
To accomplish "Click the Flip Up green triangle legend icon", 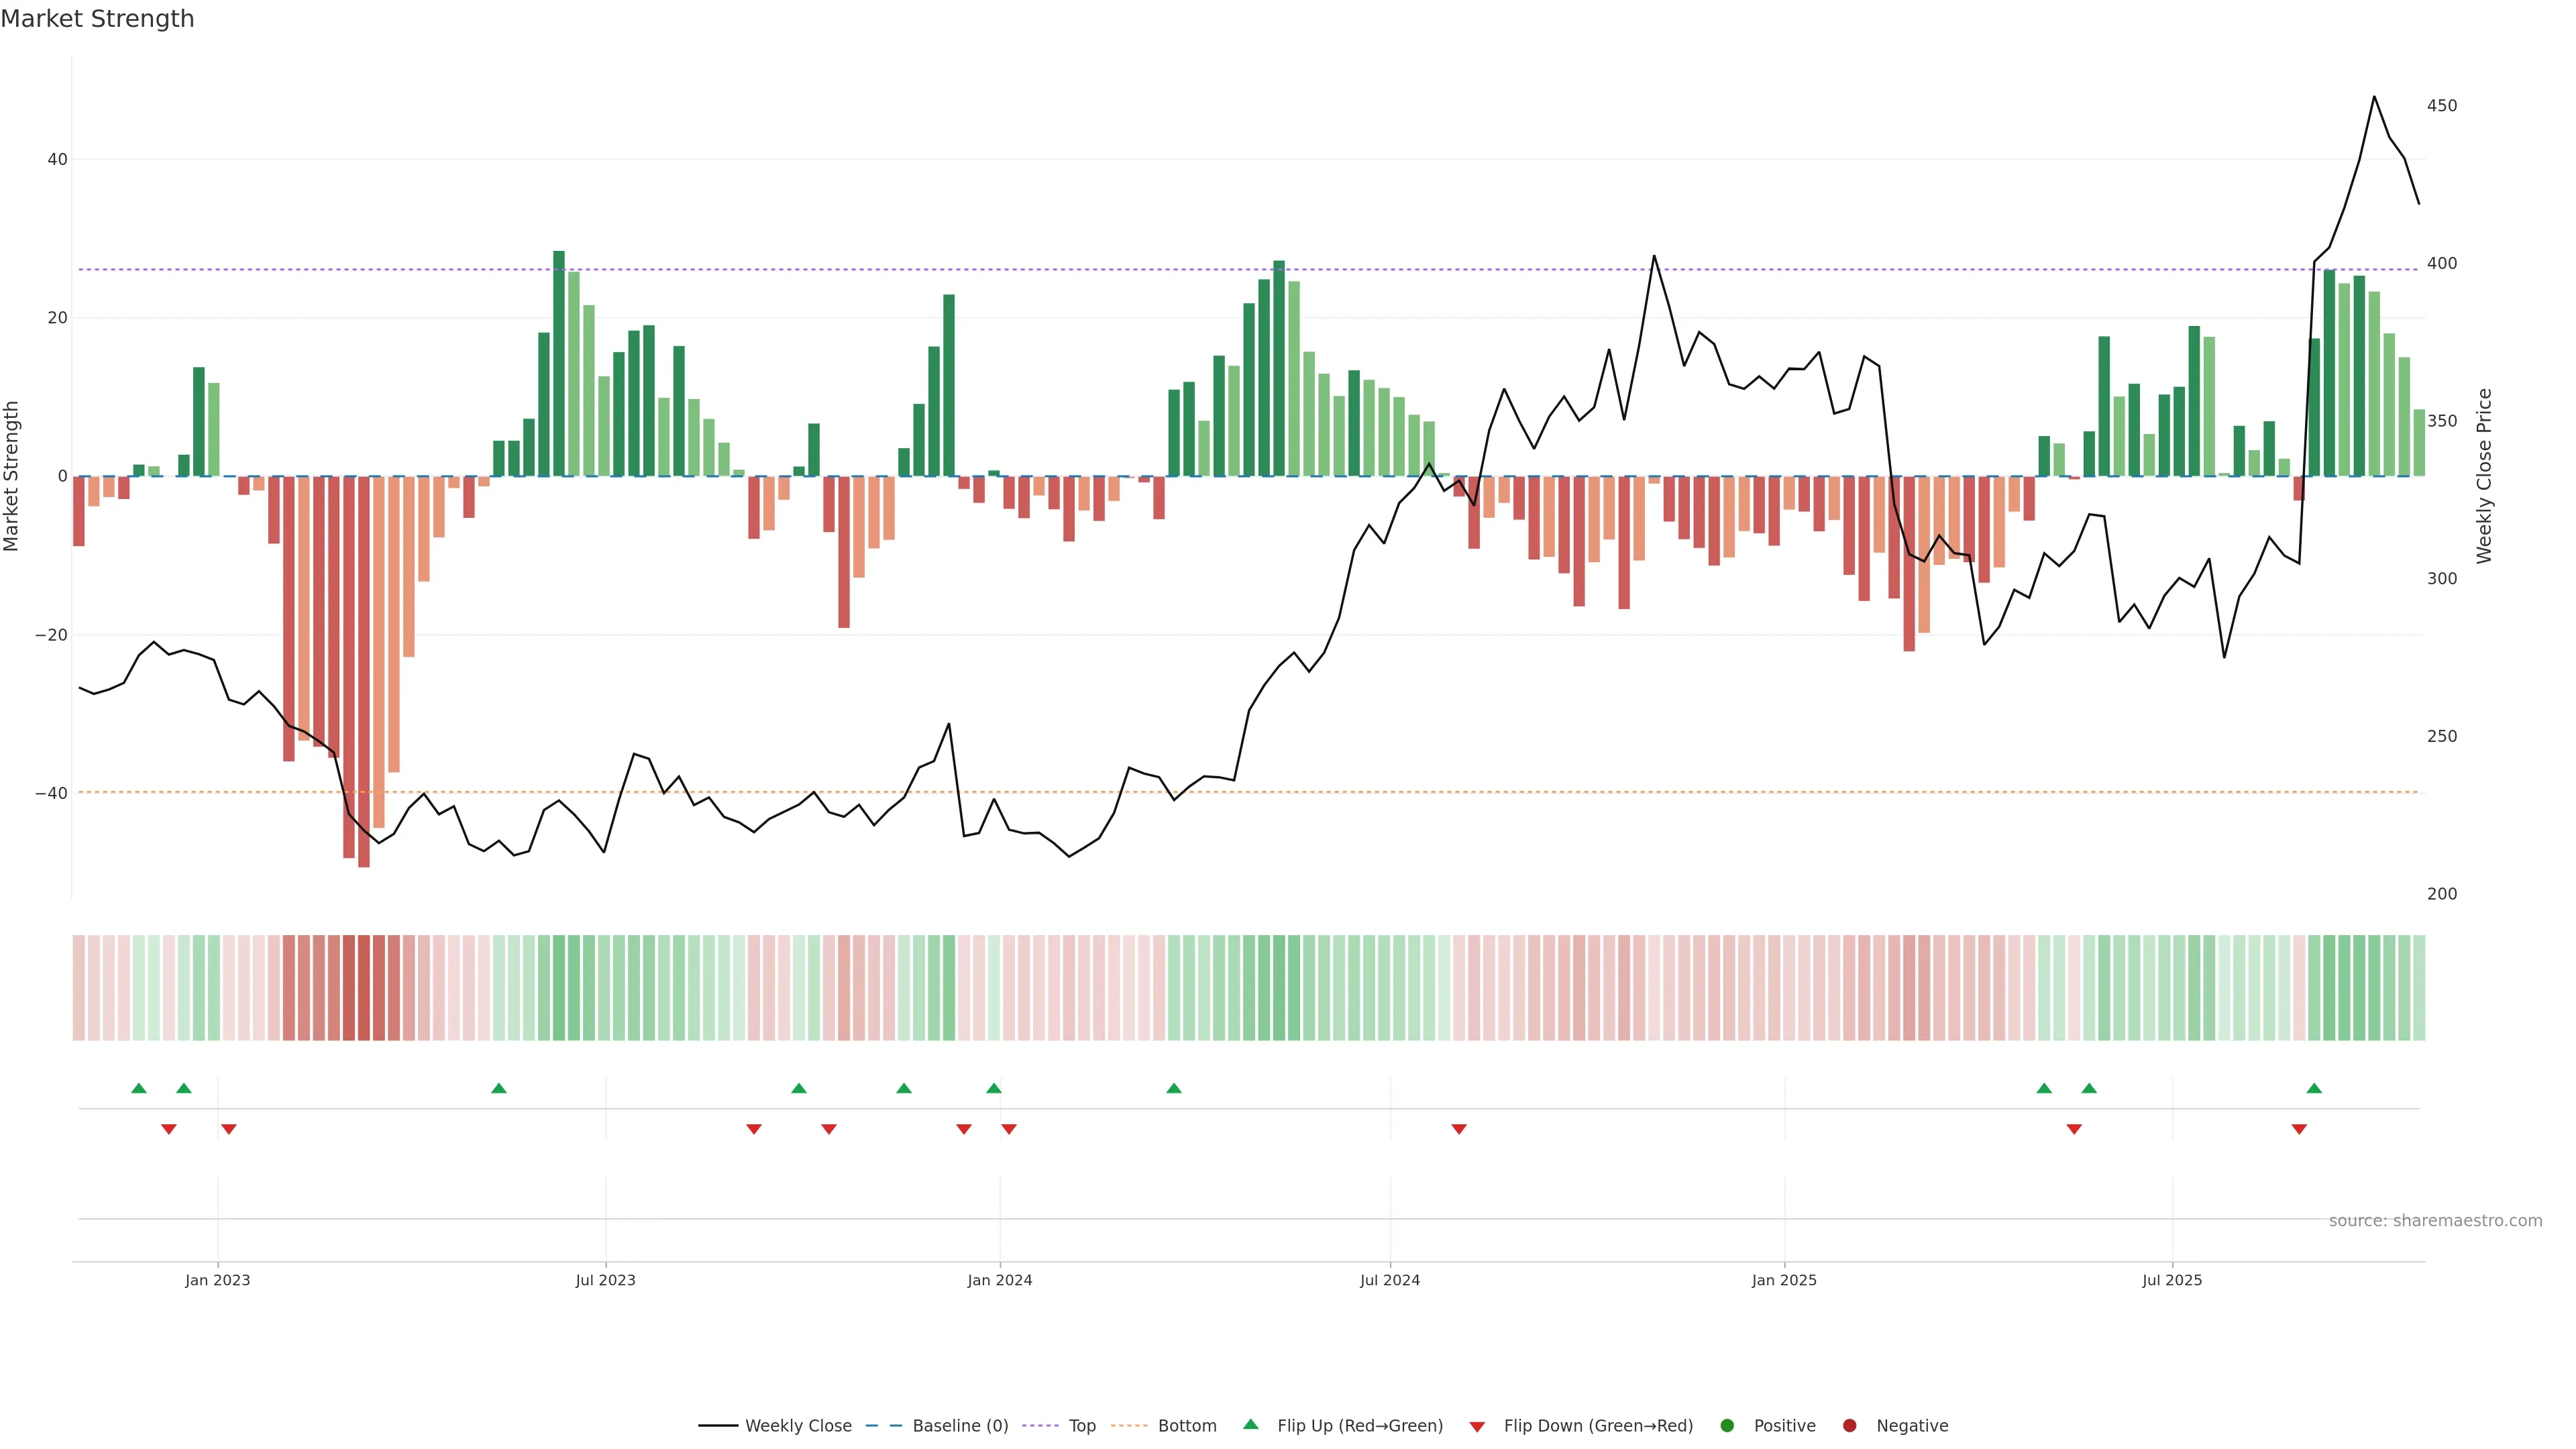I will point(1250,1425).
